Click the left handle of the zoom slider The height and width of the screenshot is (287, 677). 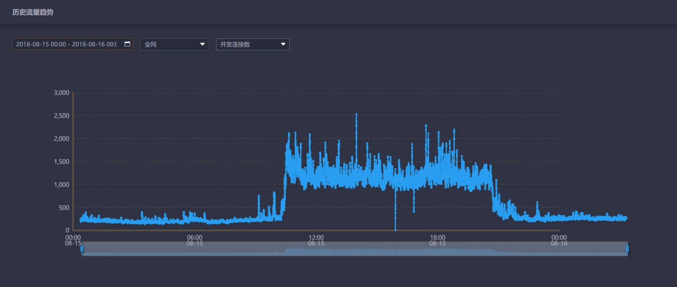pyautogui.click(x=82, y=249)
